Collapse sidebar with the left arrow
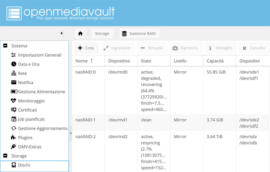This screenshot has width=270, height=172. coord(61,33)
